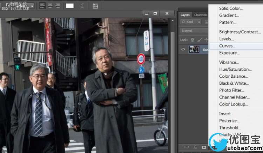Toggle the Character and Paragraph panels icon
Screen dimensions: 263x153
pos(95,6)
